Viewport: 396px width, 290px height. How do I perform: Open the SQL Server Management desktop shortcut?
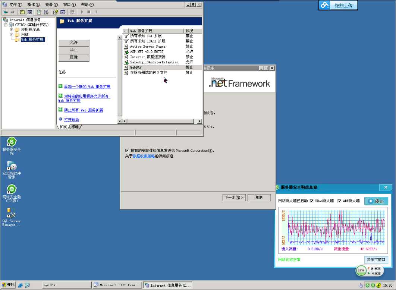point(12,217)
